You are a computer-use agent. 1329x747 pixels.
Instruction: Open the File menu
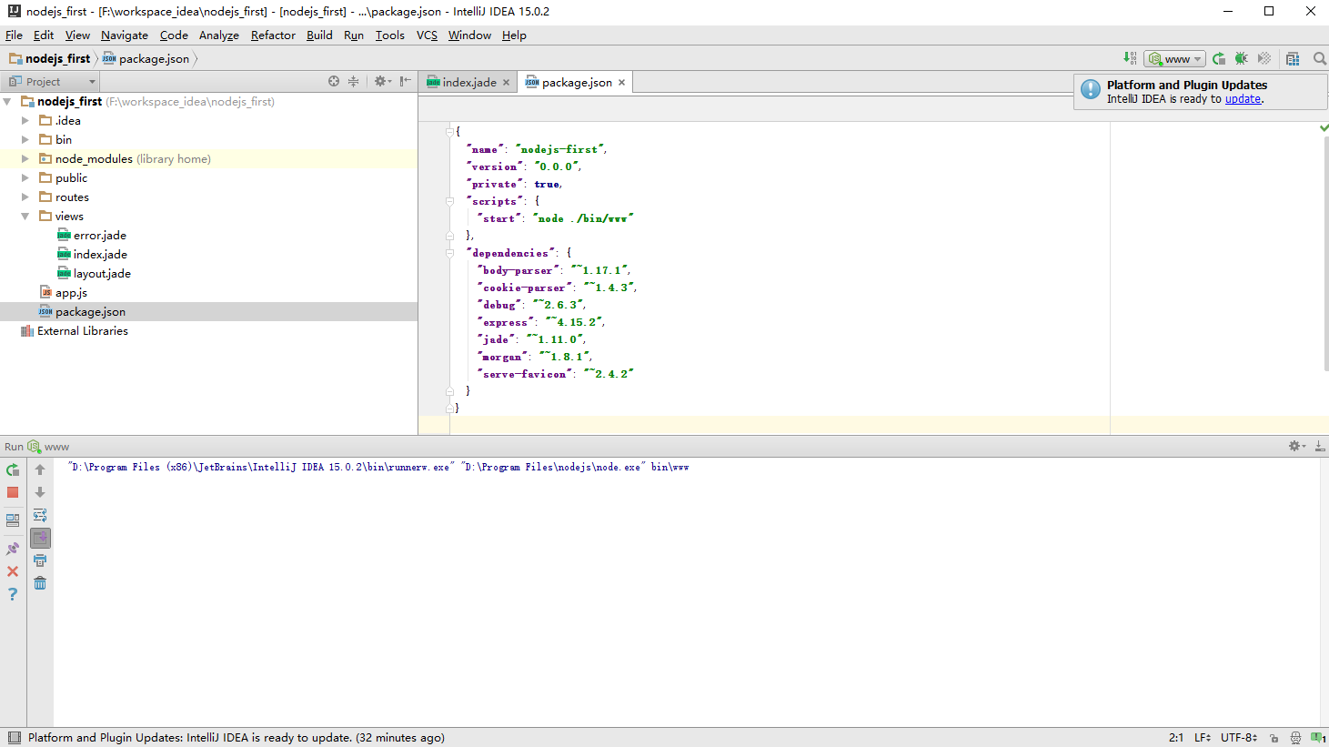click(x=14, y=35)
